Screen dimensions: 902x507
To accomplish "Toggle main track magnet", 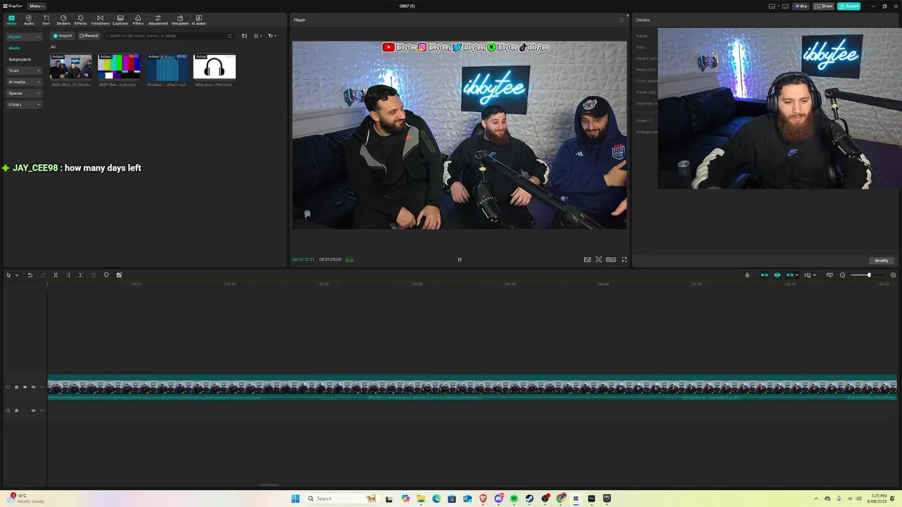I will tap(765, 275).
